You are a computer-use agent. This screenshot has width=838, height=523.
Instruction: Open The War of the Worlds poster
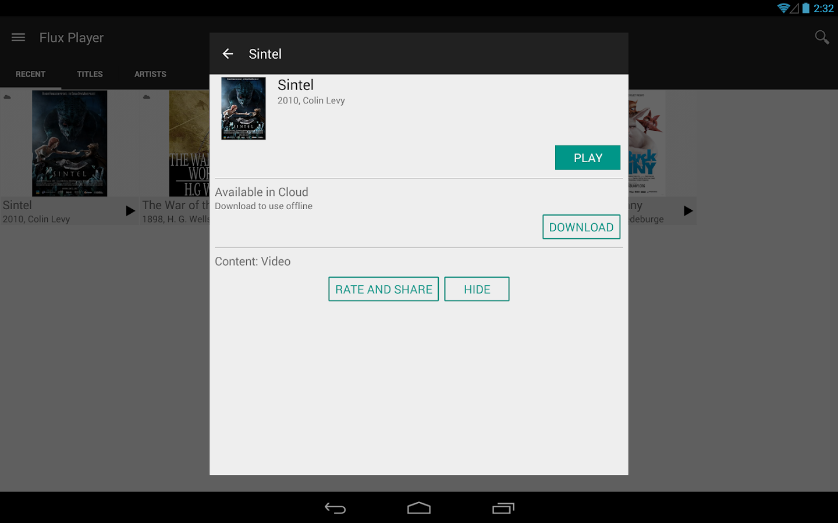pos(189,143)
